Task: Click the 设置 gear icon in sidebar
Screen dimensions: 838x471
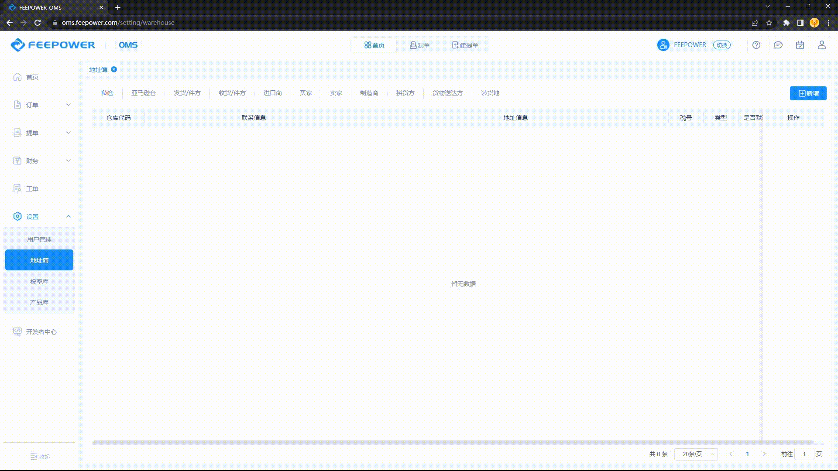Action: coord(17,216)
